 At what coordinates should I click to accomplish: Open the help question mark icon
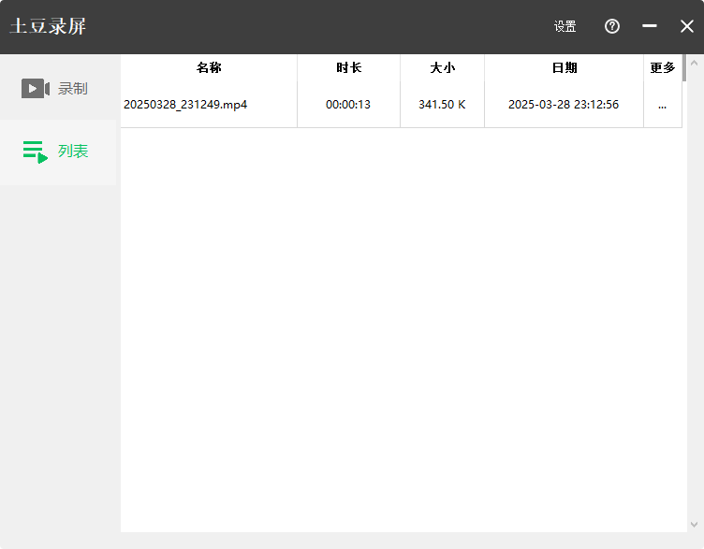(612, 26)
